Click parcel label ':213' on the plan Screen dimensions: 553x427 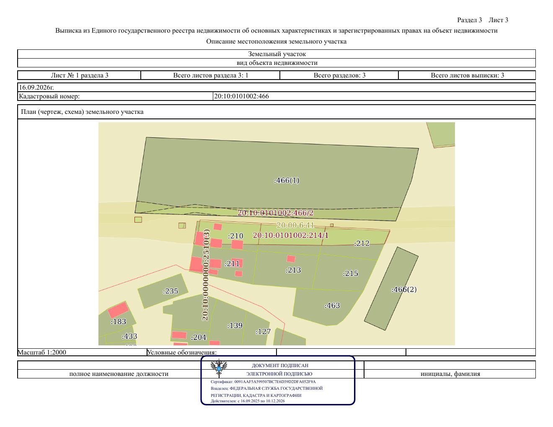293,270
